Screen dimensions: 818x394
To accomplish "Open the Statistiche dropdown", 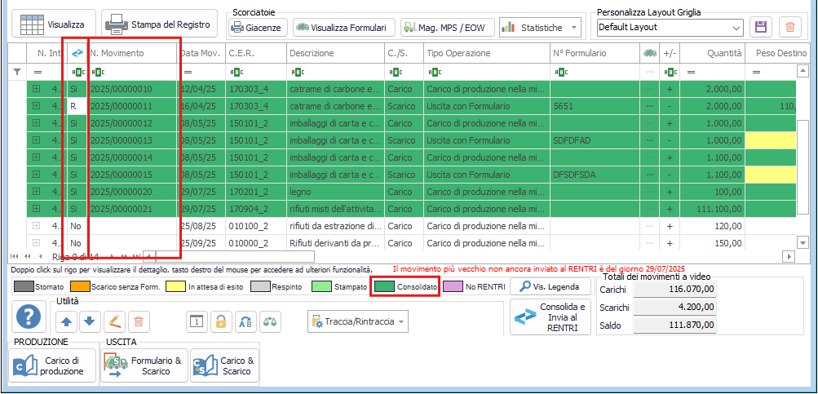I will [x=540, y=27].
